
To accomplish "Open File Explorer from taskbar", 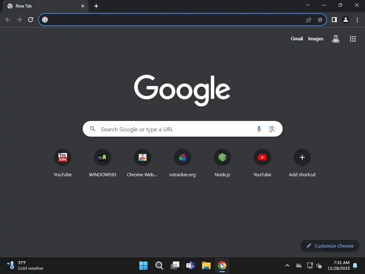I will coord(206,265).
